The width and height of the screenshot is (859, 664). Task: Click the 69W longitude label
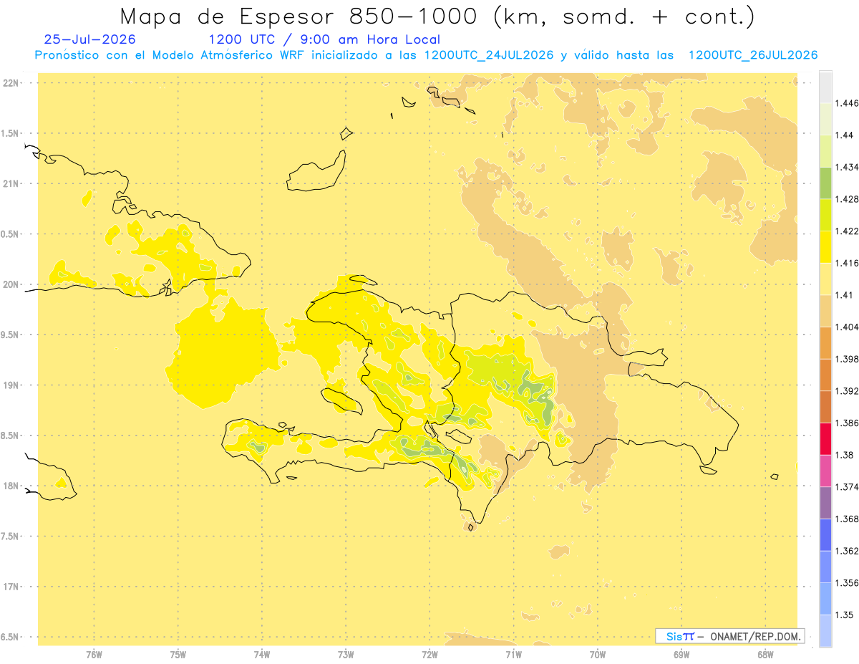pyautogui.click(x=681, y=655)
